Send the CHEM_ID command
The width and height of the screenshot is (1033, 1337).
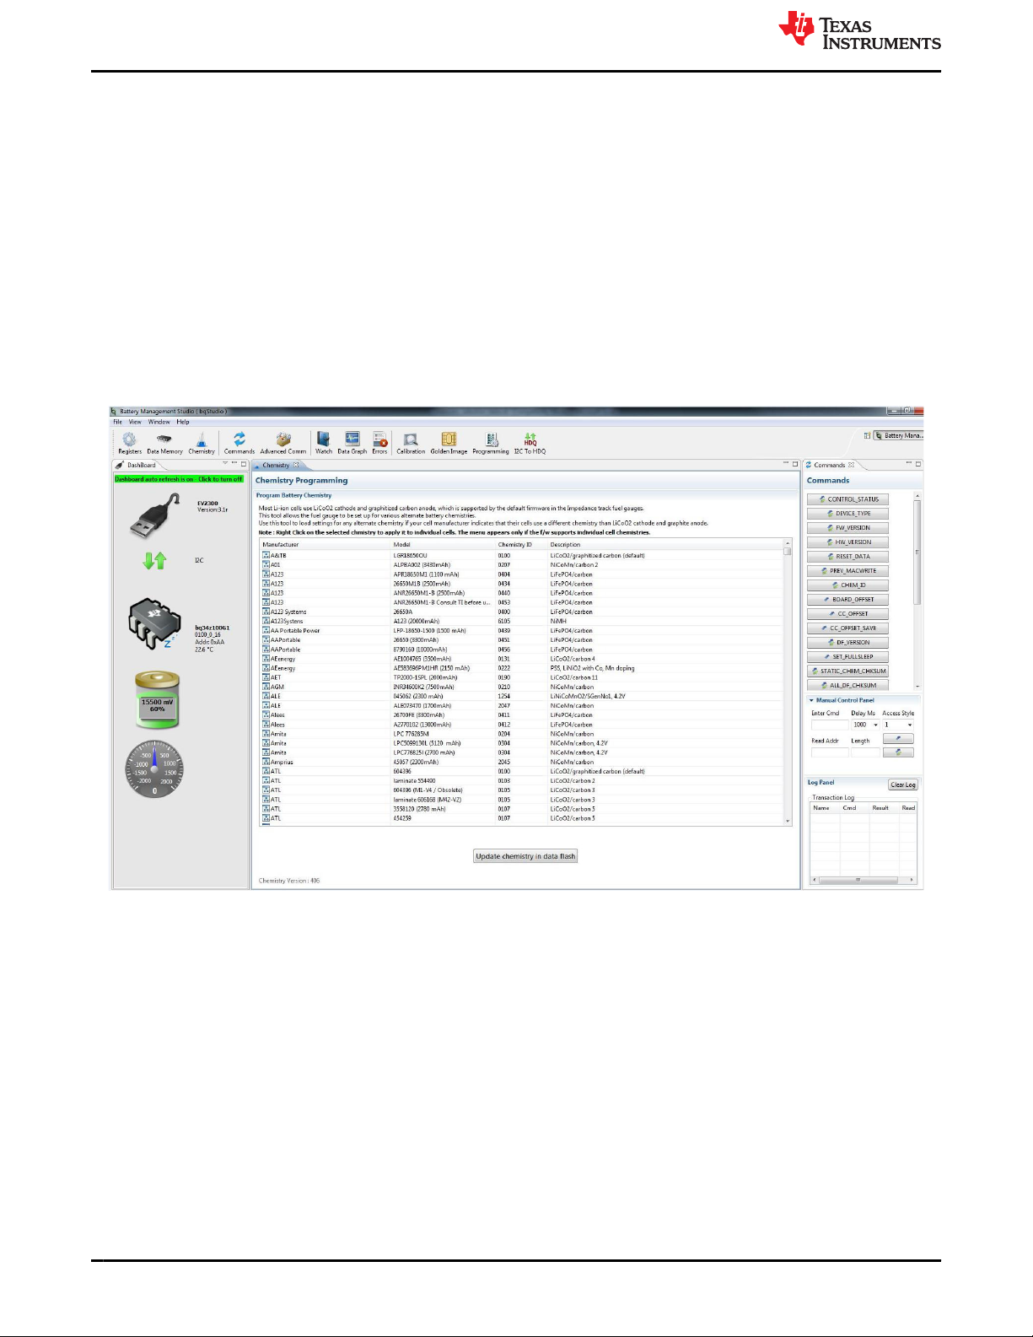point(847,585)
